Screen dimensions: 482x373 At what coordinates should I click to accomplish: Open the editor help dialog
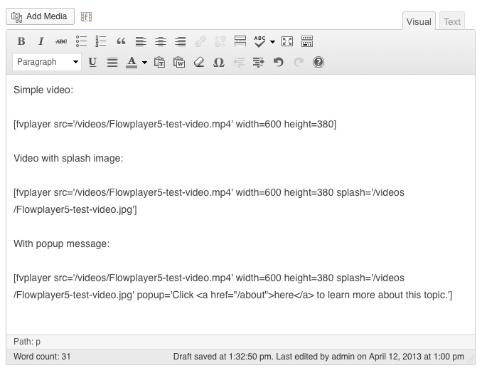(x=318, y=62)
